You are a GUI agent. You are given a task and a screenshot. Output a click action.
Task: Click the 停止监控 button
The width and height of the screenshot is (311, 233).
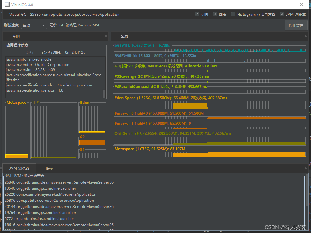(296, 25)
